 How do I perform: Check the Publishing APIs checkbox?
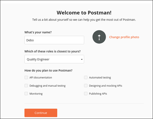pos(86,94)
